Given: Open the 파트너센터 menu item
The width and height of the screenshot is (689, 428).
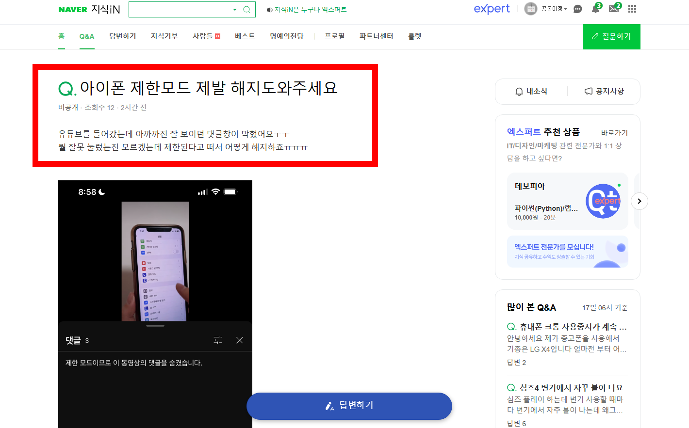Looking at the screenshot, I should pyautogui.click(x=377, y=36).
